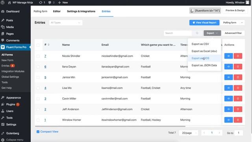The width and height of the screenshot is (252, 142).
Task: Click the entries Search field
Action: tap(178, 33)
